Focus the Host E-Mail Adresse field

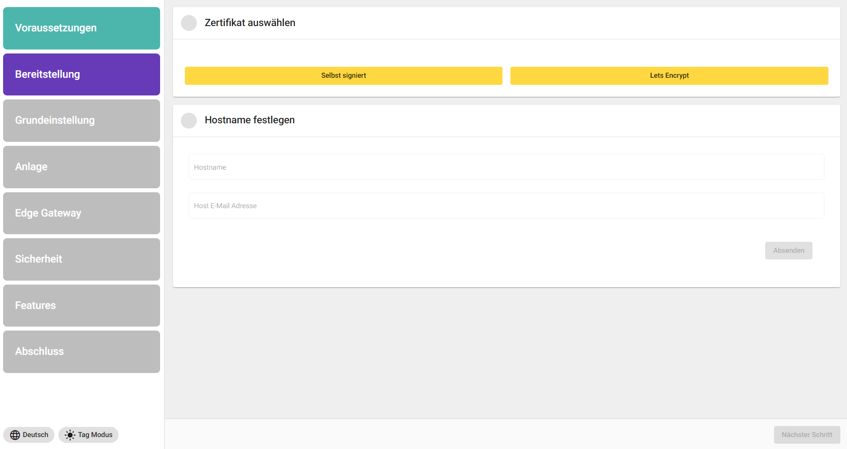(x=506, y=206)
